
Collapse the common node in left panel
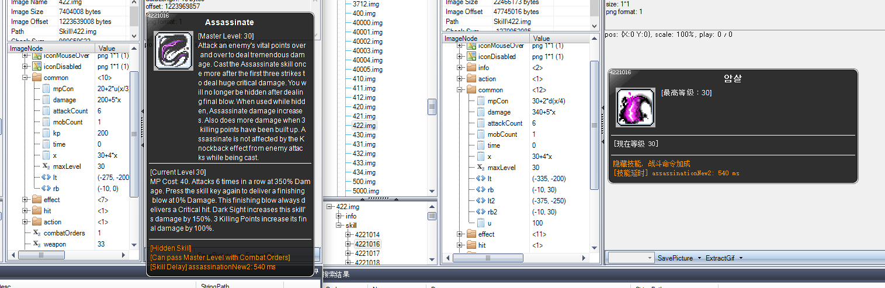[x=25, y=78]
